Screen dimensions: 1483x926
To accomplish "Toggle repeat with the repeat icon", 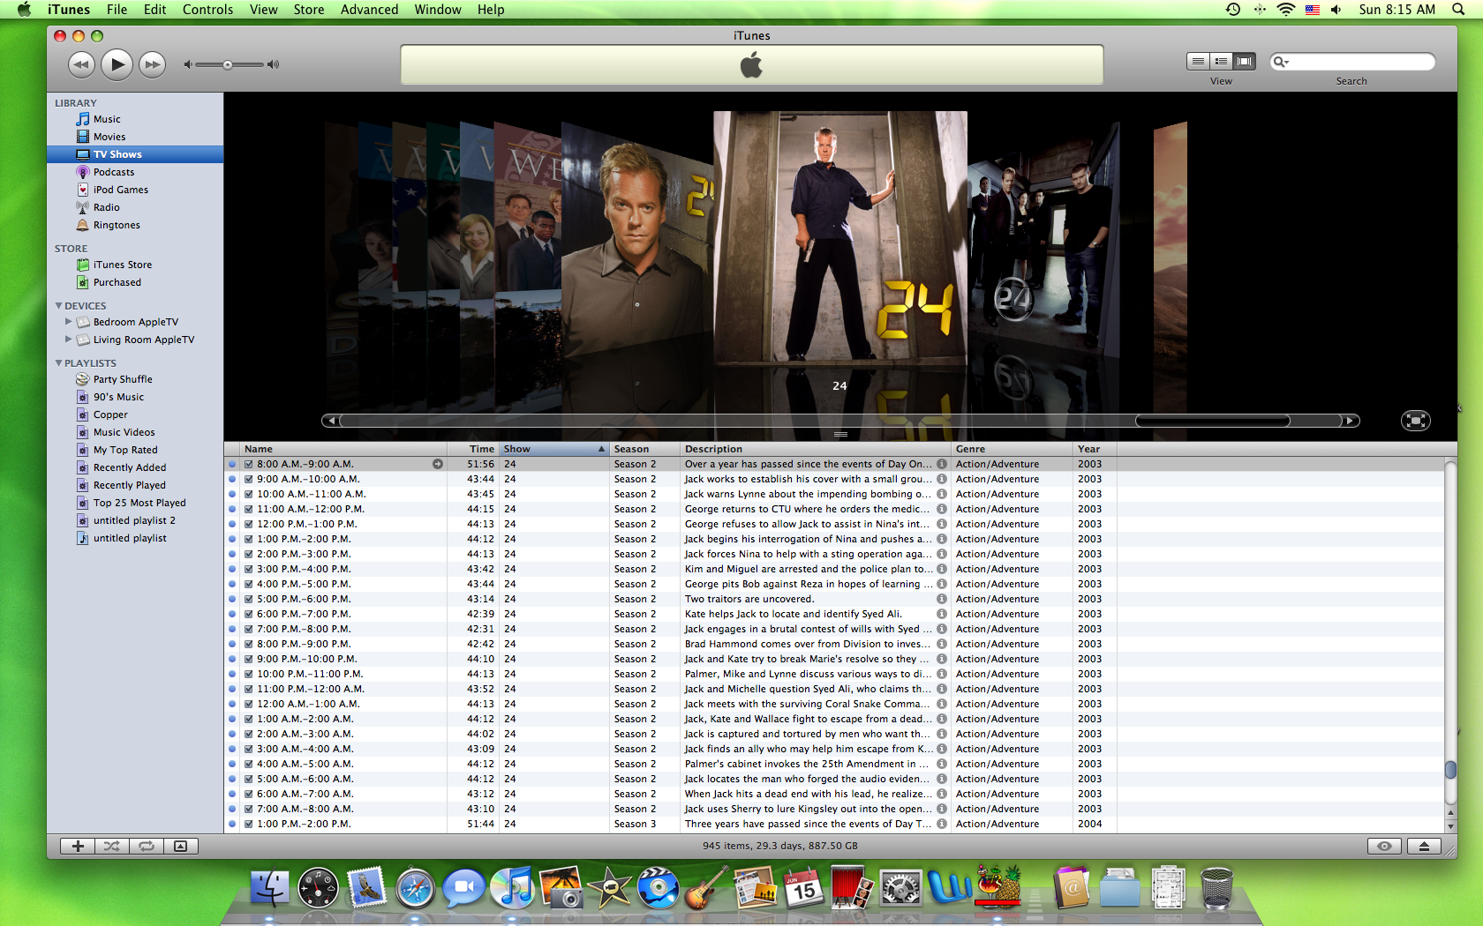I will 147,846.
